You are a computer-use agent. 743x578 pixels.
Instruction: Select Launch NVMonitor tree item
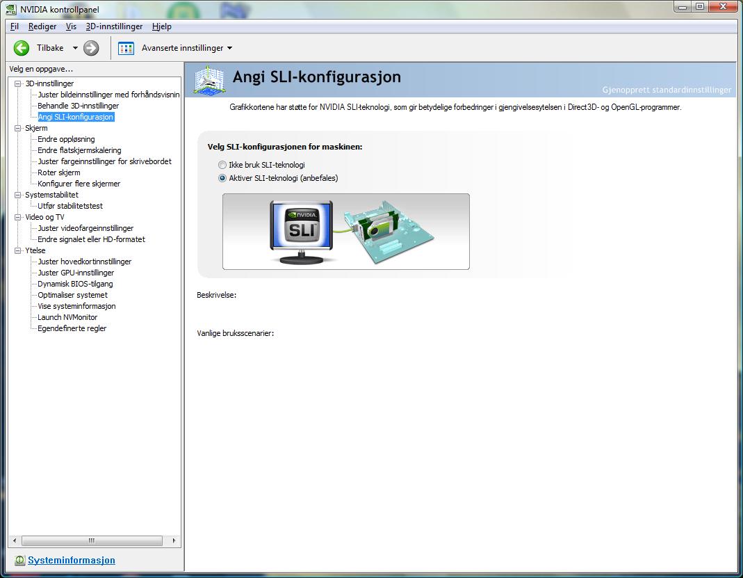tap(67, 317)
